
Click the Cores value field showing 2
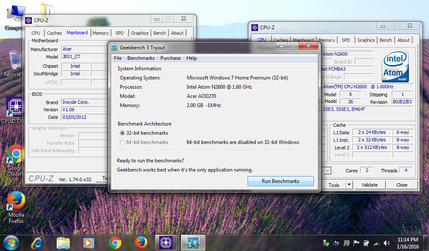point(367,170)
